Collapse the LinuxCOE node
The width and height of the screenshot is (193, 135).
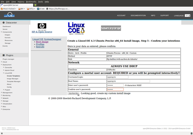pos(4,73)
